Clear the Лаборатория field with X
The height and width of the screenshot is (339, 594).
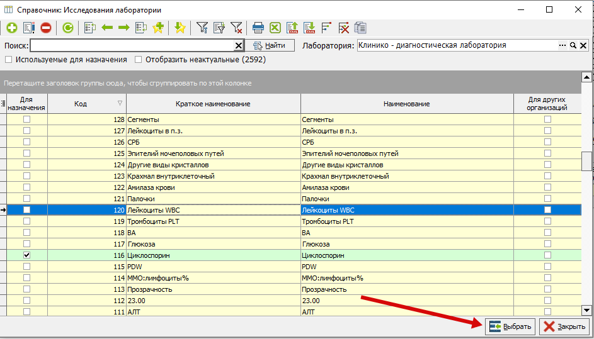point(583,46)
